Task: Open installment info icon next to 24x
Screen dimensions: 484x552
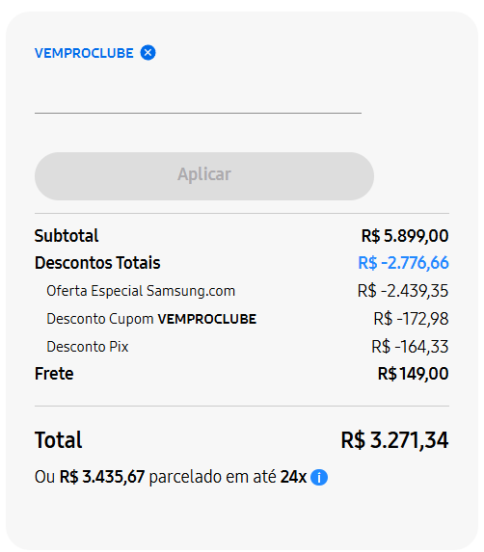Action: 319,478
